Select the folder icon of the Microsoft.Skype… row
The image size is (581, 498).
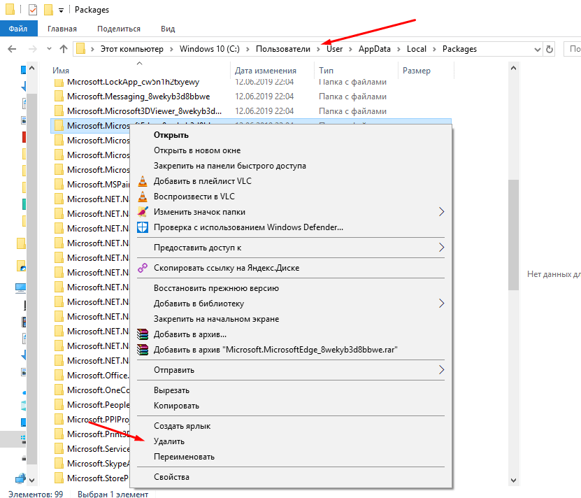[59, 464]
